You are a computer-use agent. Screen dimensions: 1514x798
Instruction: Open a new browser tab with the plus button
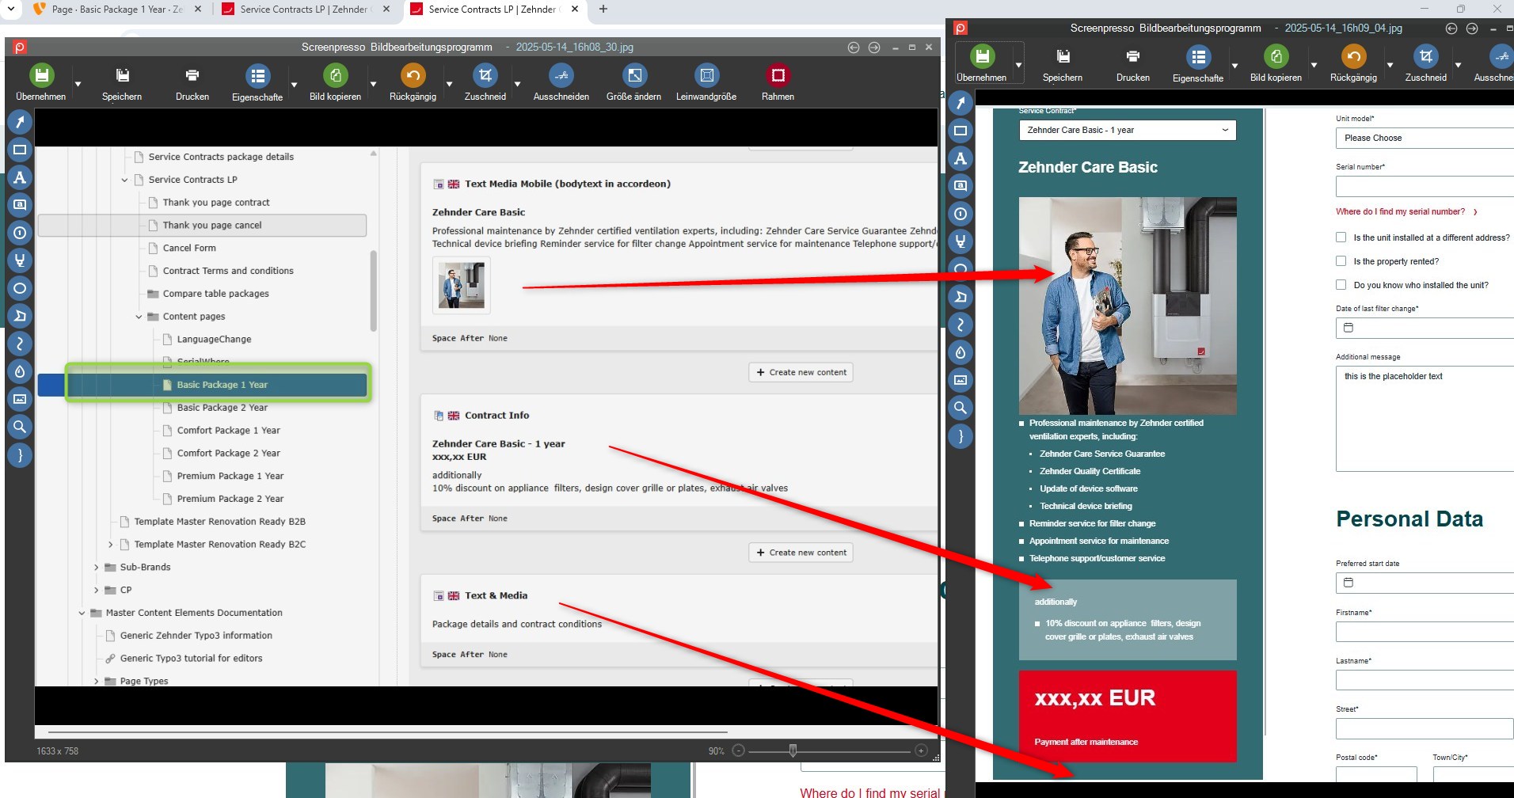click(603, 9)
